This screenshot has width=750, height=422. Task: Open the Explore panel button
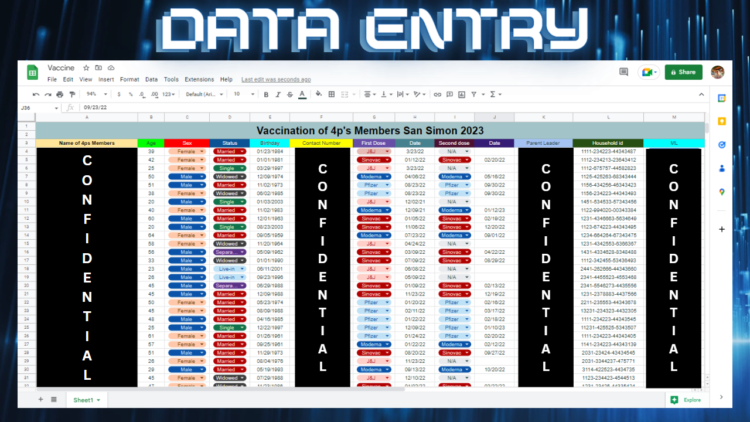pos(686,400)
